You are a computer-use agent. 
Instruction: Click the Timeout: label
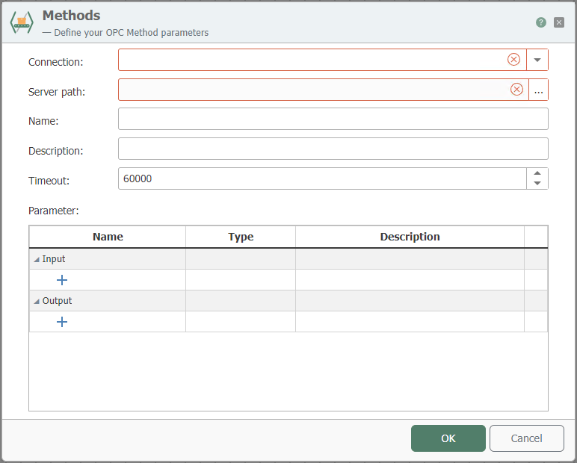click(x=49, y=181)
